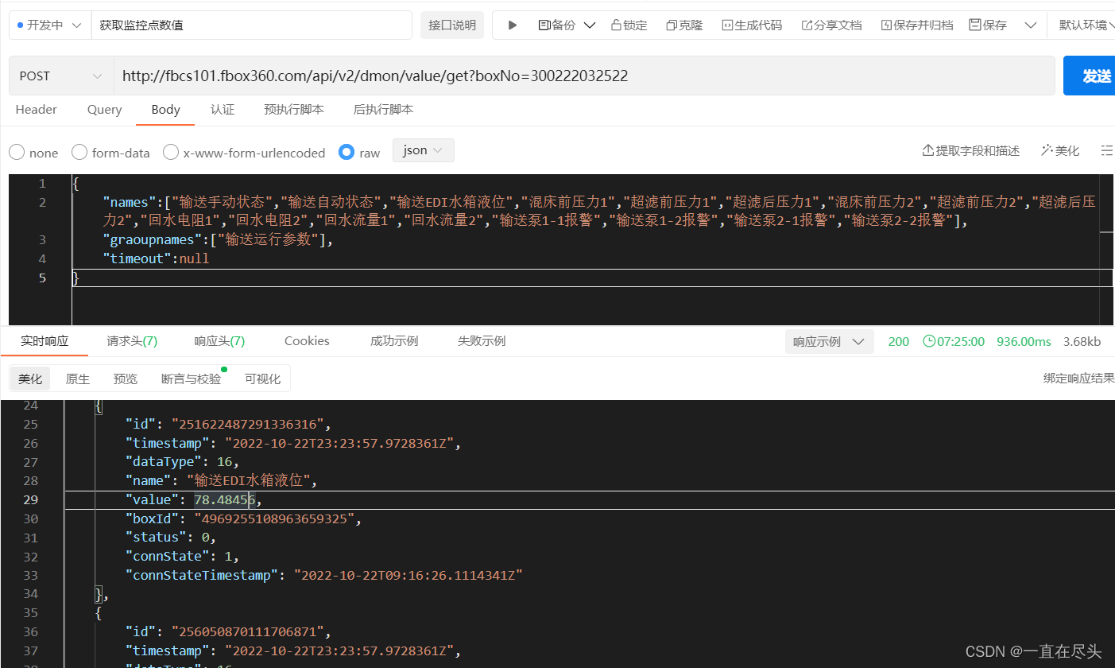Select the x-www-form-urlencoded radio button

tap(170, 152)
